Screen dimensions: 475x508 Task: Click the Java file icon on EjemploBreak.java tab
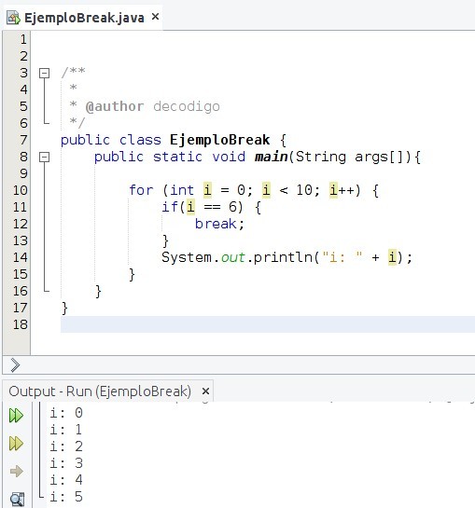[13, 18]
